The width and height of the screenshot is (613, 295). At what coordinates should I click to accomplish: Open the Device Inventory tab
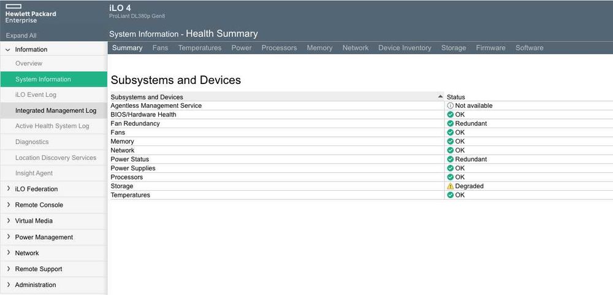pyautogui.click(x=405, y=48)
